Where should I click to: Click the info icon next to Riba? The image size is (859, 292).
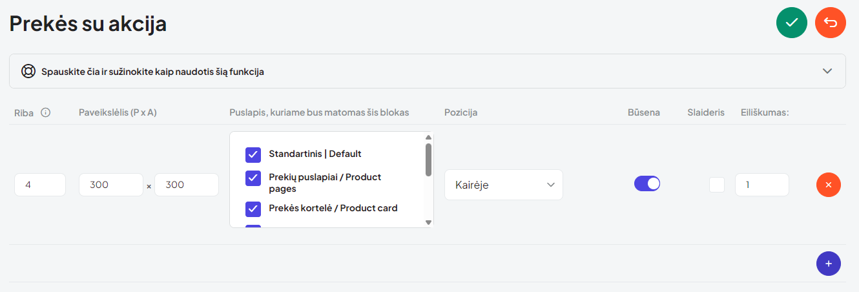tap(45, 112)
